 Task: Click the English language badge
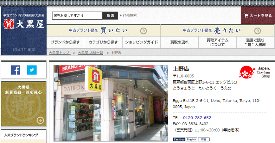click(191, 139)
